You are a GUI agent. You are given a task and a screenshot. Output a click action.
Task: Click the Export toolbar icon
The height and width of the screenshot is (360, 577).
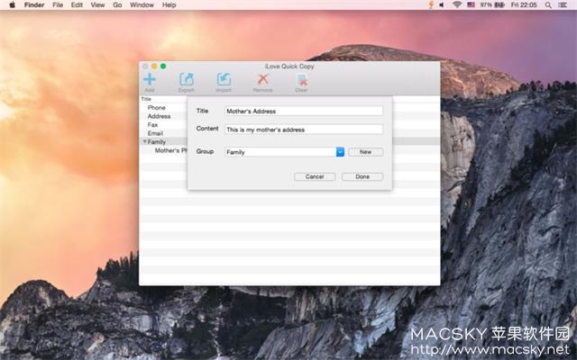pyautogui.click(x=187, y=79)
